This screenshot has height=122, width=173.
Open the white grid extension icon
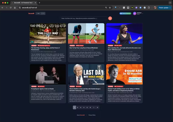click(124, 8)
